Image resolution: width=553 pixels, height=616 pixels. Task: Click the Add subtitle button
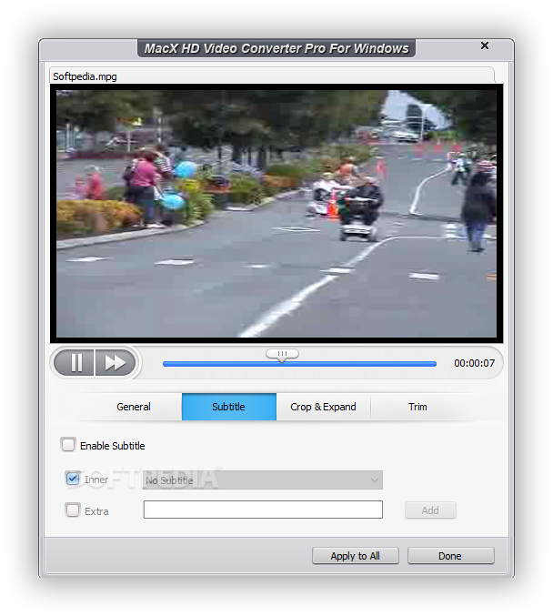[430, 510]
